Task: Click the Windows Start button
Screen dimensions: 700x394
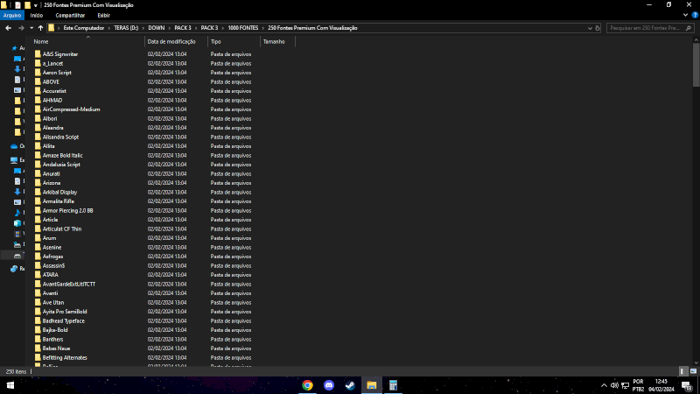Action: [10, 385]
